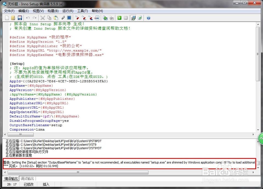Compile the script via toolbar icon
Screen dimensions: 263x189
tap(105, 18)
